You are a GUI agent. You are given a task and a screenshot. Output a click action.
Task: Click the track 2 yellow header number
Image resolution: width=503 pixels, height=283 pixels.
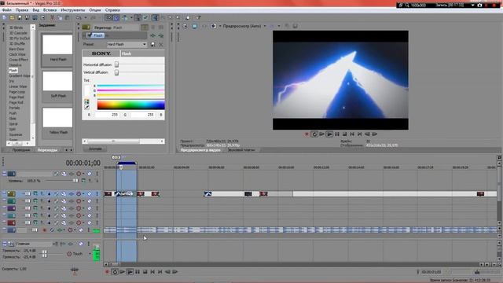coord(12,194)
